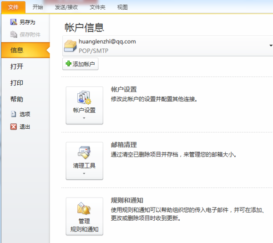This screenshot has height=243, width=273.
Task: Click the red 退出 X icon
Action: coord(13,127)
